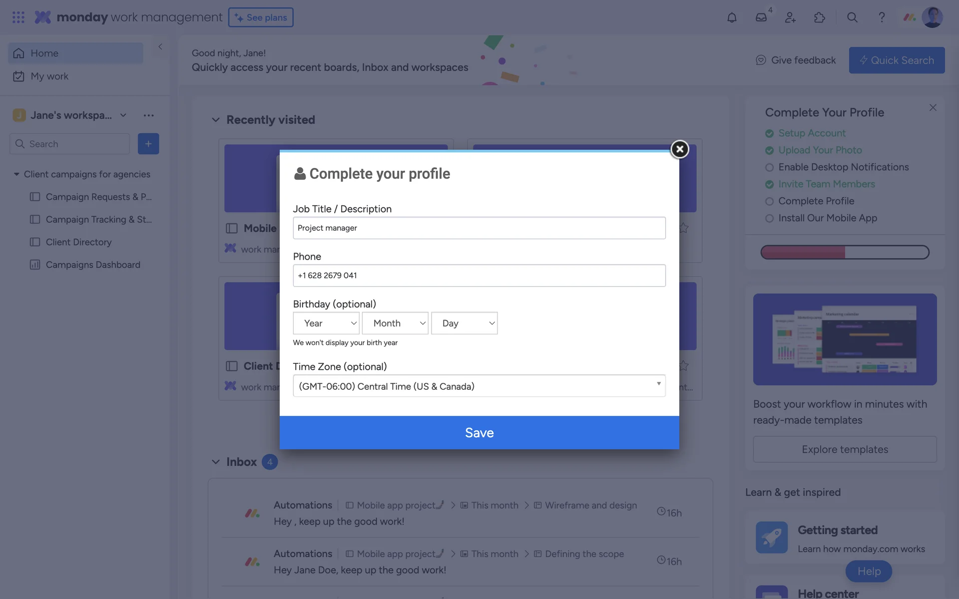The height and width of the screenshot is (599, 959).
Task: Open the Time Zone dropdown
Action: (x=479, y=386)
